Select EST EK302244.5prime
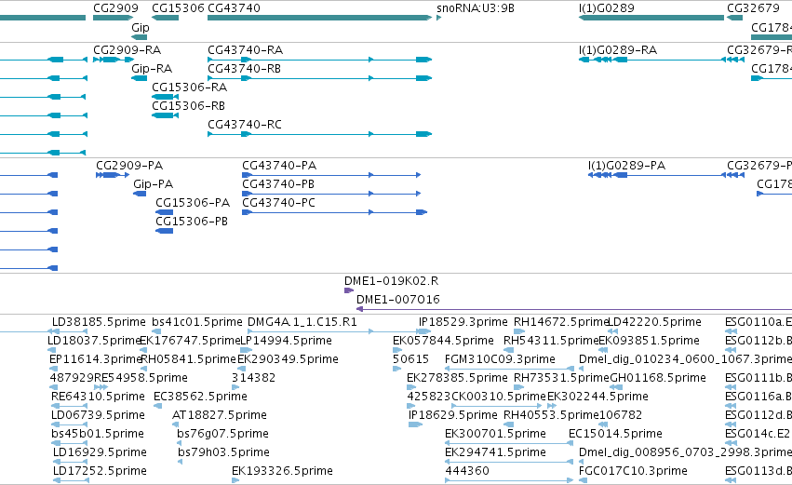The image size is (792, 485). pyautogui.click(x=597, y=397)
